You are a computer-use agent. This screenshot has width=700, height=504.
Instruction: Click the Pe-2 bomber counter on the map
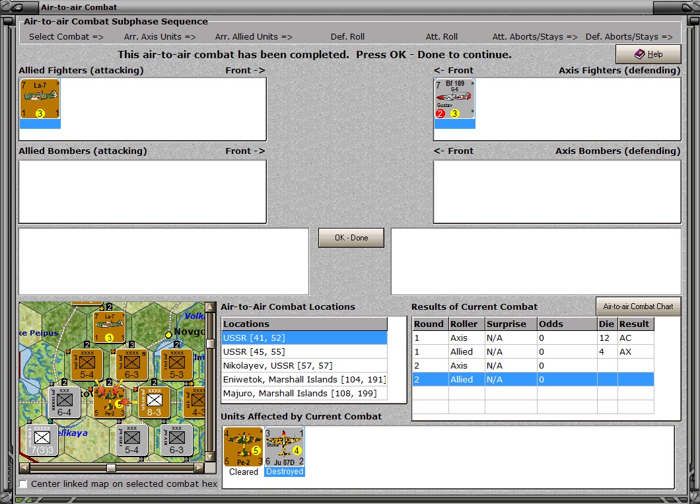[x=110, y=402]
